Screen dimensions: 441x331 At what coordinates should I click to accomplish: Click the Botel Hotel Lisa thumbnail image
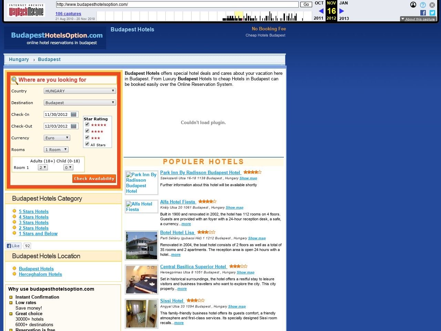coord(141,245)
